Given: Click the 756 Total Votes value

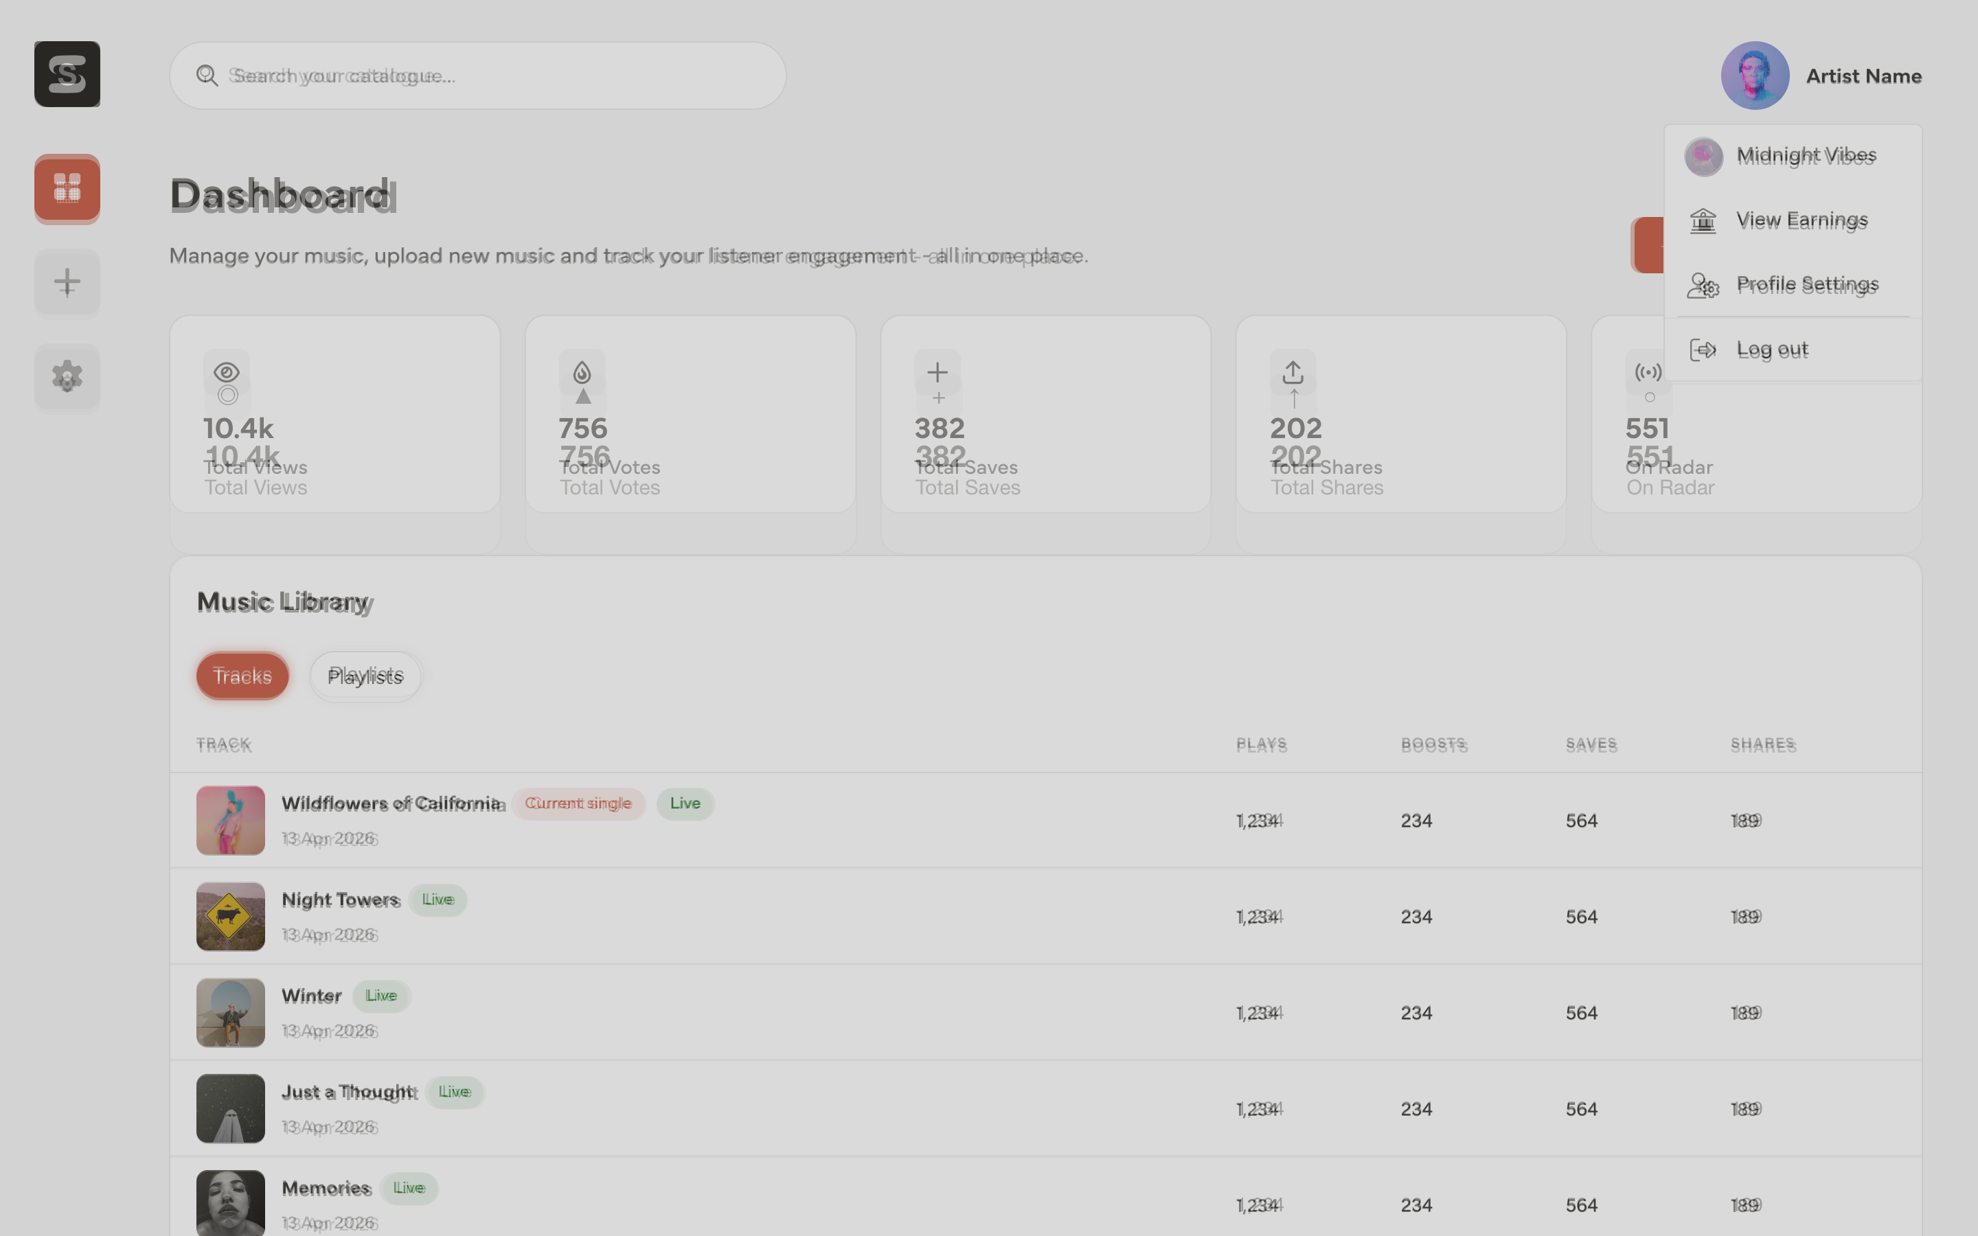Looking at the screenshot, I should click(x=583, y=428).
